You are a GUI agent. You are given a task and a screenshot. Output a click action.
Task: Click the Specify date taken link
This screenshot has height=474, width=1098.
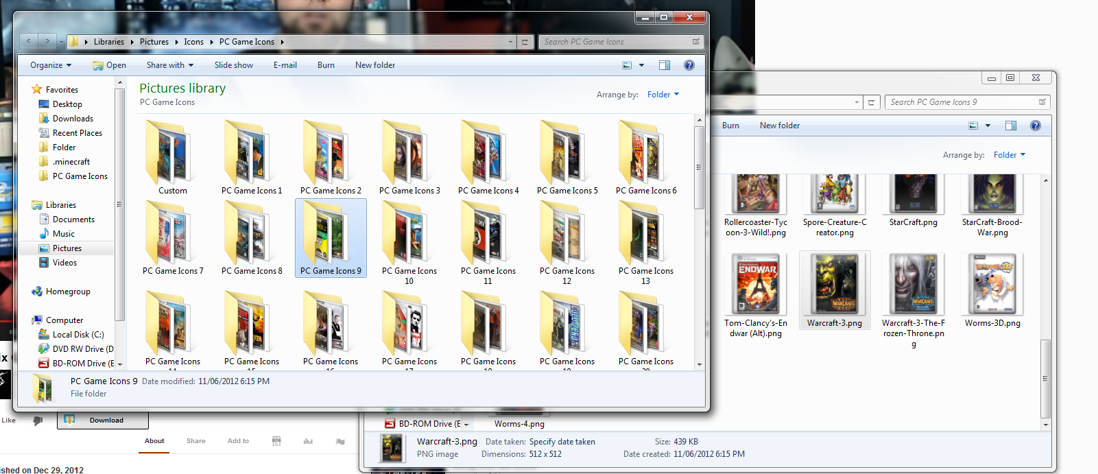coord(562,442)
